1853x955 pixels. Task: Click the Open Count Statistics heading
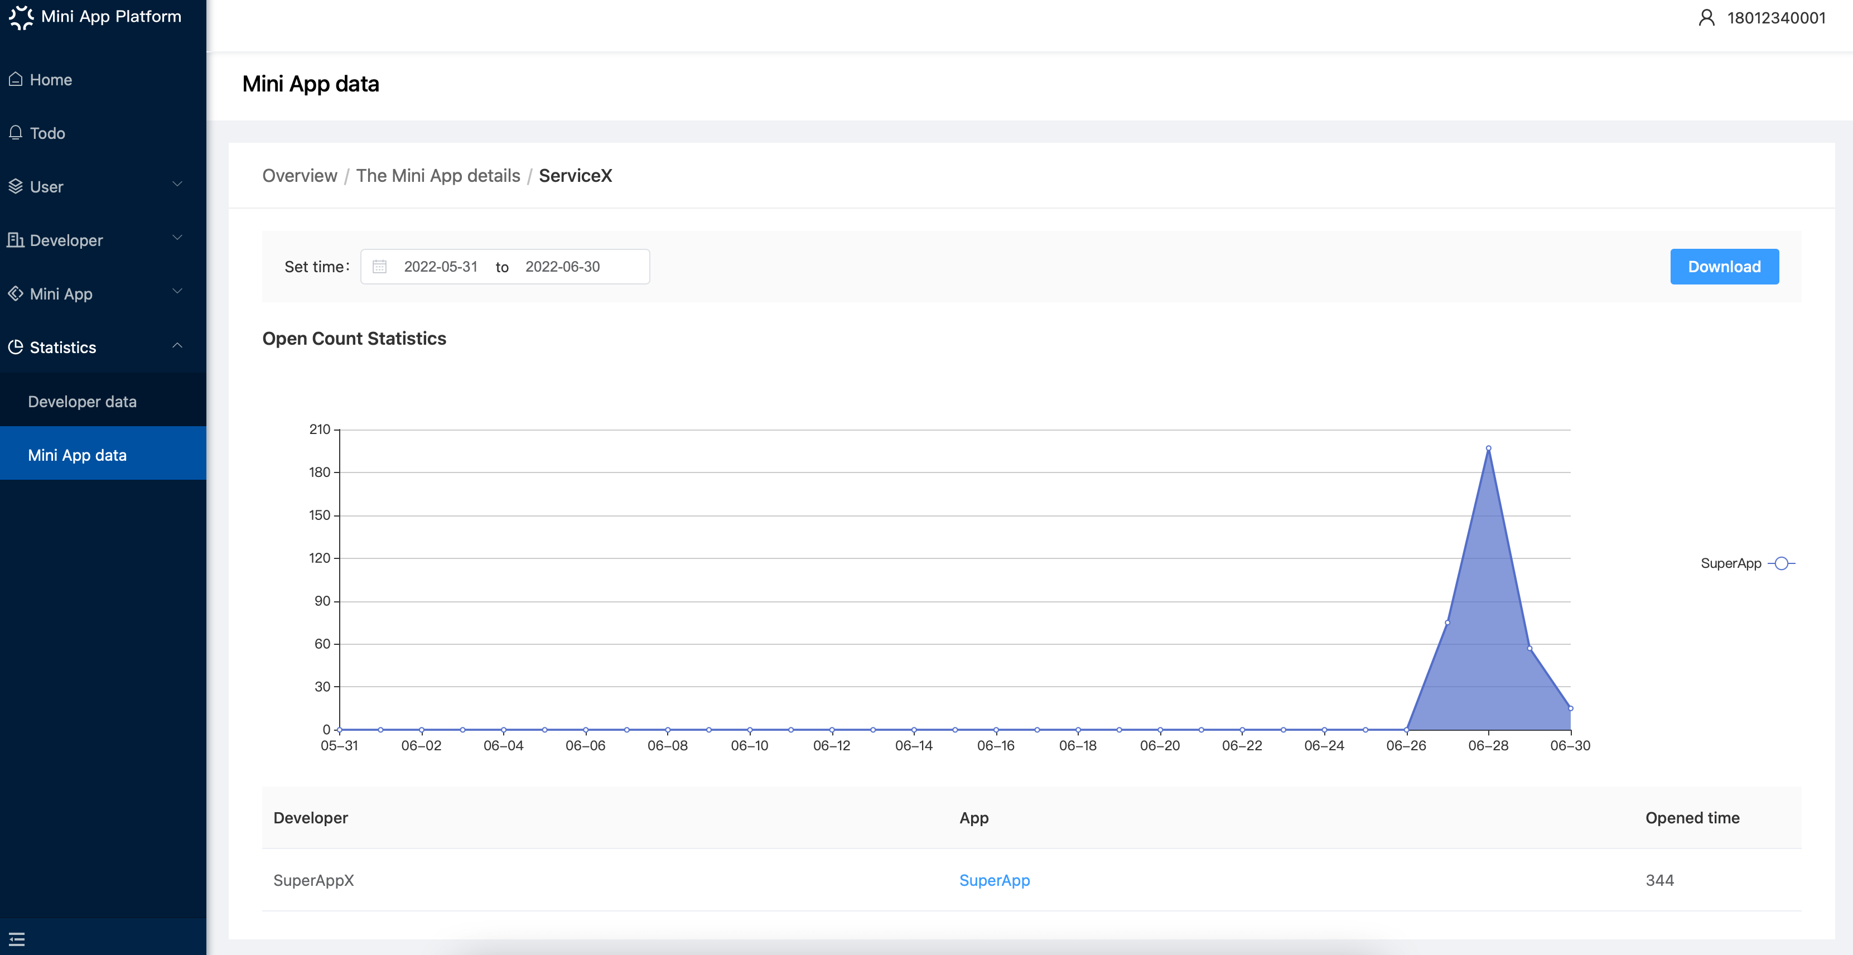coord(354,339)
